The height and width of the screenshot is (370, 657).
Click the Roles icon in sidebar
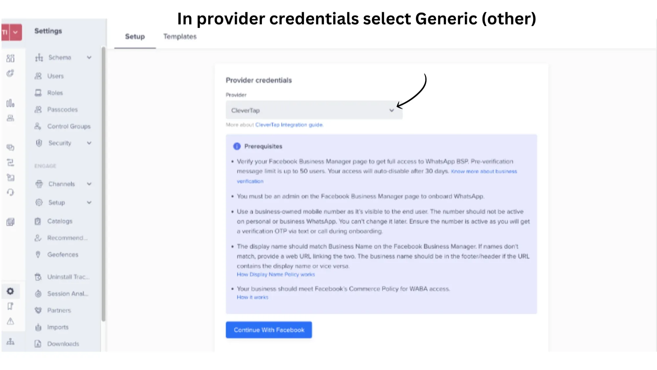pos(38,93)
